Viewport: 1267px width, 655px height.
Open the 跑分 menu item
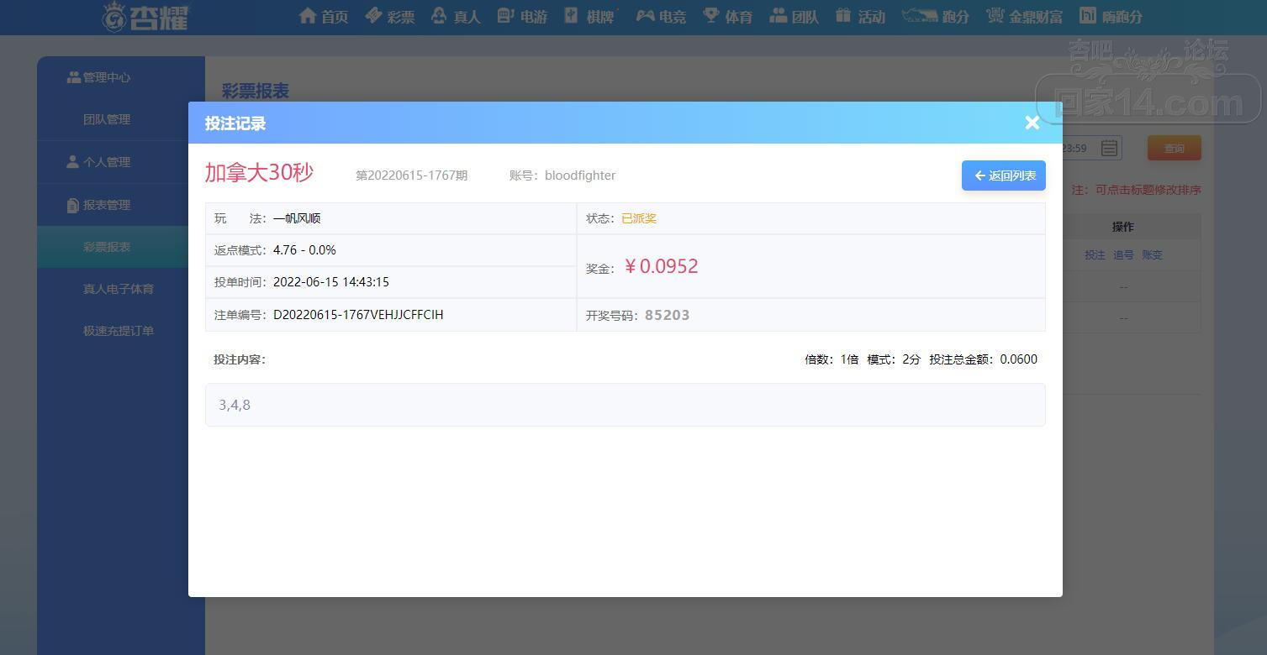click(936, 16)
